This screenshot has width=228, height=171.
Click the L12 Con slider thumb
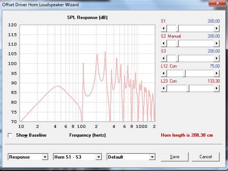[184, 73]
